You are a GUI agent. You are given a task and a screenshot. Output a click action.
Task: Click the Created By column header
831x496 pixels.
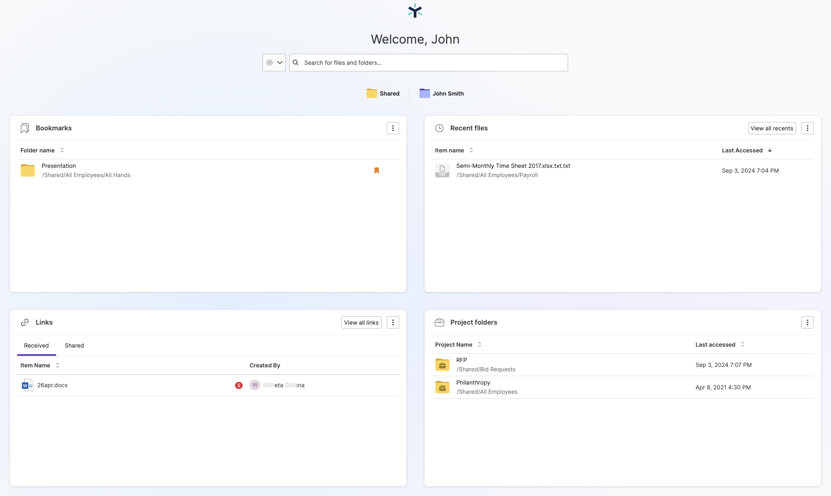point(265,365)
